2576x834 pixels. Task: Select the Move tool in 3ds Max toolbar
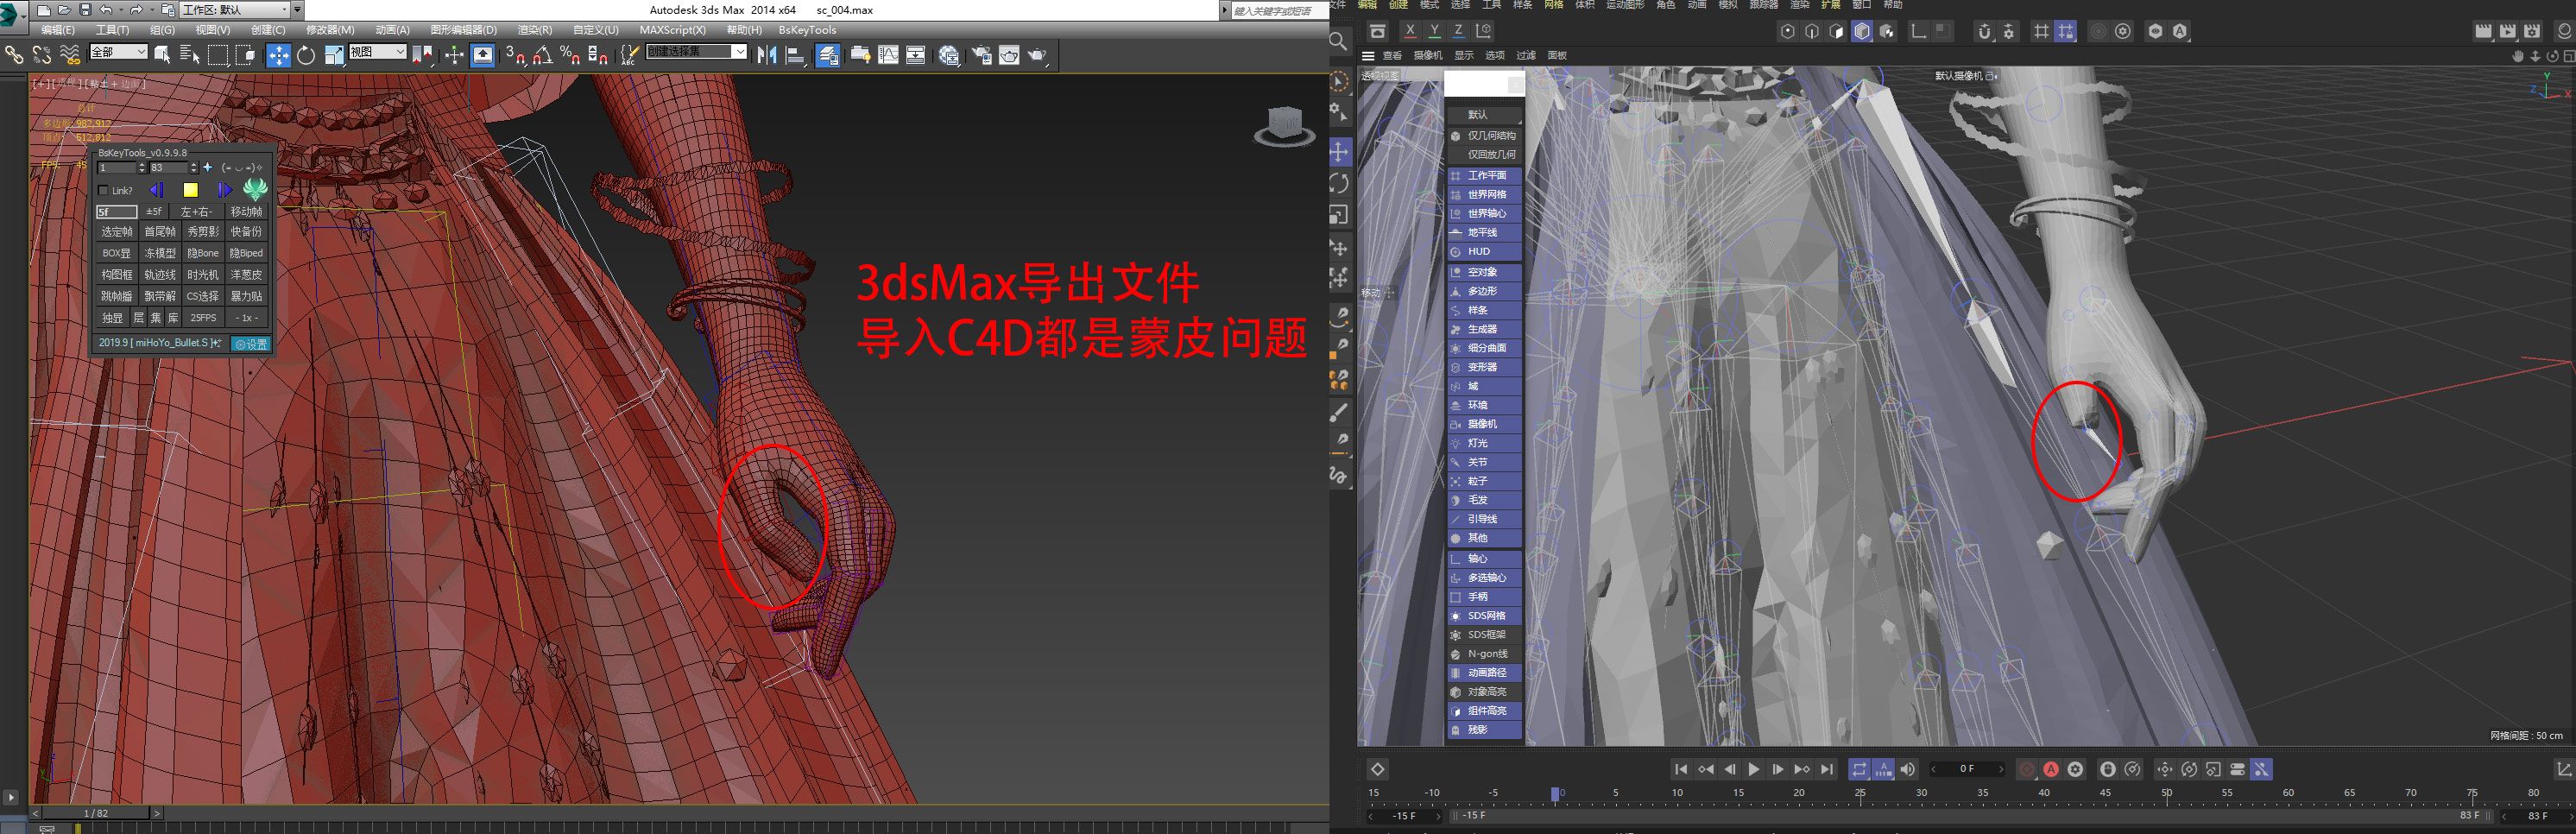[x=279, y=55]
